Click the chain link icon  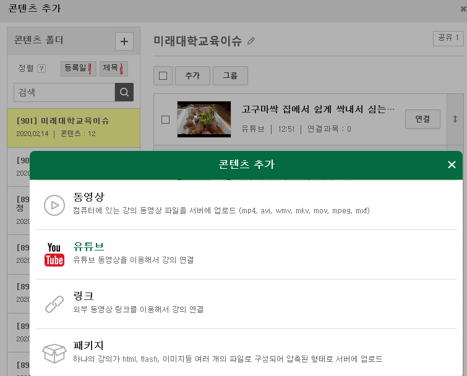(x=54, y=304)
